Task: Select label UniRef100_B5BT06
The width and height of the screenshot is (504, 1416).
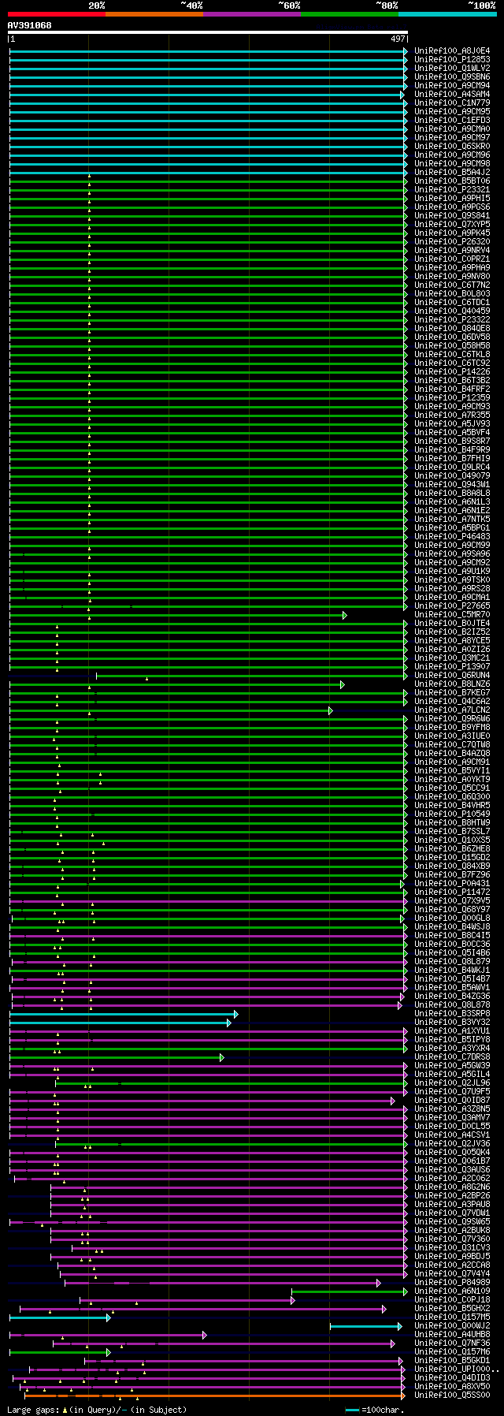Action: pyautogui.click(x=452, y=181)
